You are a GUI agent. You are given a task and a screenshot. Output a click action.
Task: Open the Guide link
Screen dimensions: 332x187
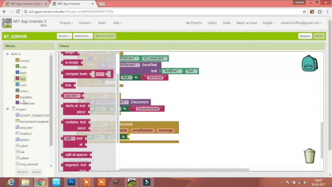226,23
